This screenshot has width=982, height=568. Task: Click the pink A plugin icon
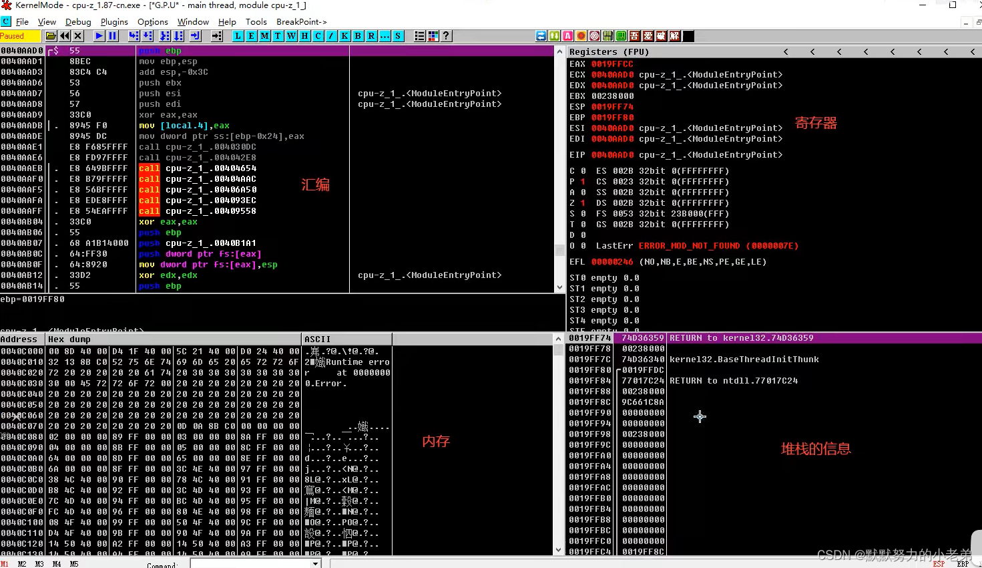[x=568, y=36]
